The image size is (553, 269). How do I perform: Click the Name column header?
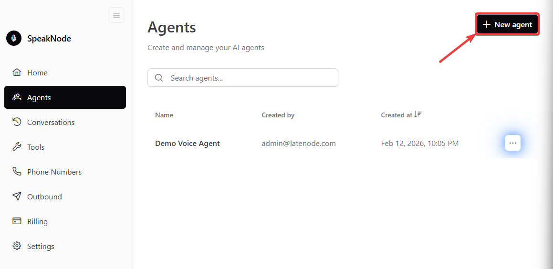(x=164, y=115)
